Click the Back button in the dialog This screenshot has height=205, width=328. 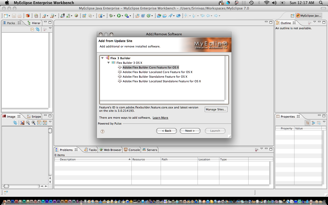(x=167, y=131)
